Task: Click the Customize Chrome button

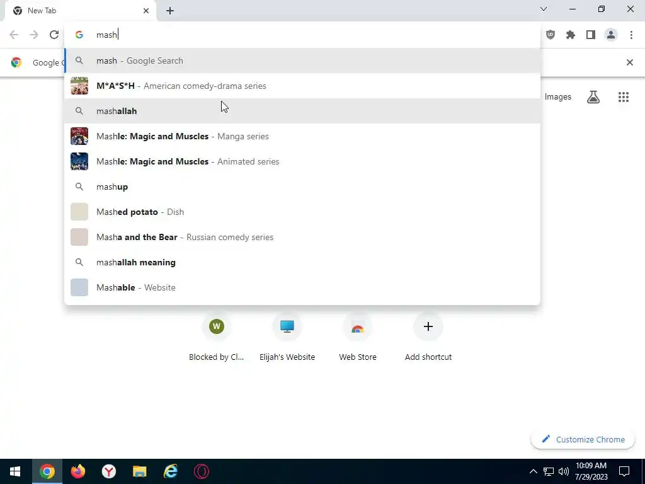Action: tap(583, 439)
